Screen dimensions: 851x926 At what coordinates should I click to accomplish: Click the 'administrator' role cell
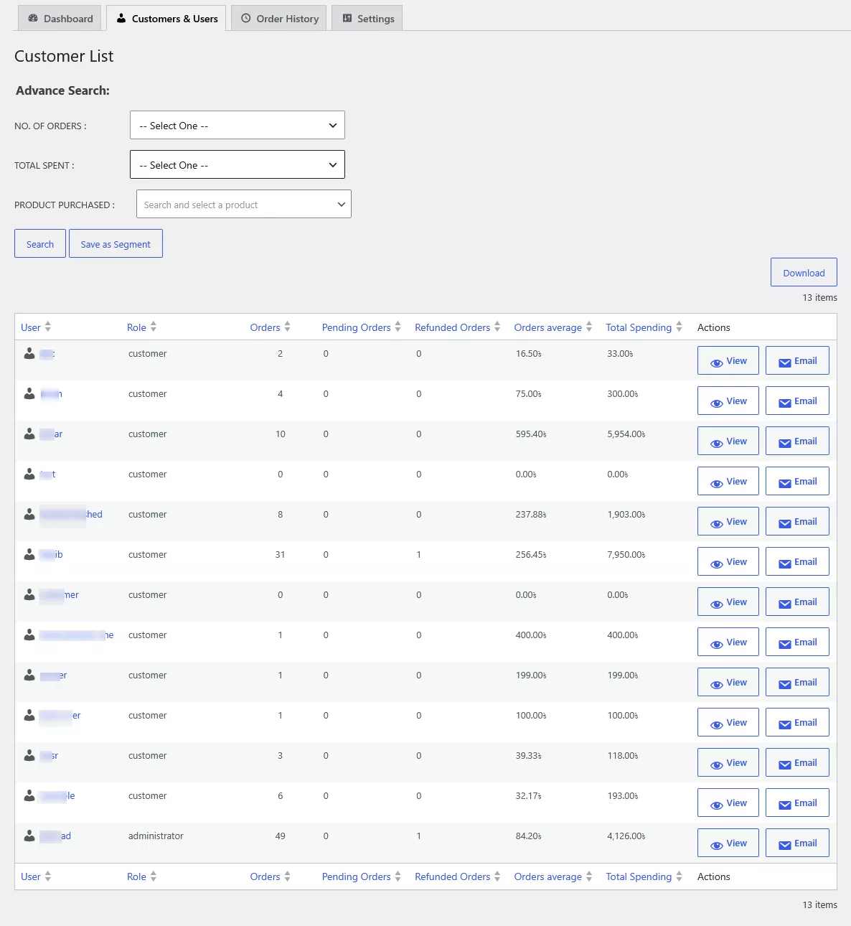156,836
